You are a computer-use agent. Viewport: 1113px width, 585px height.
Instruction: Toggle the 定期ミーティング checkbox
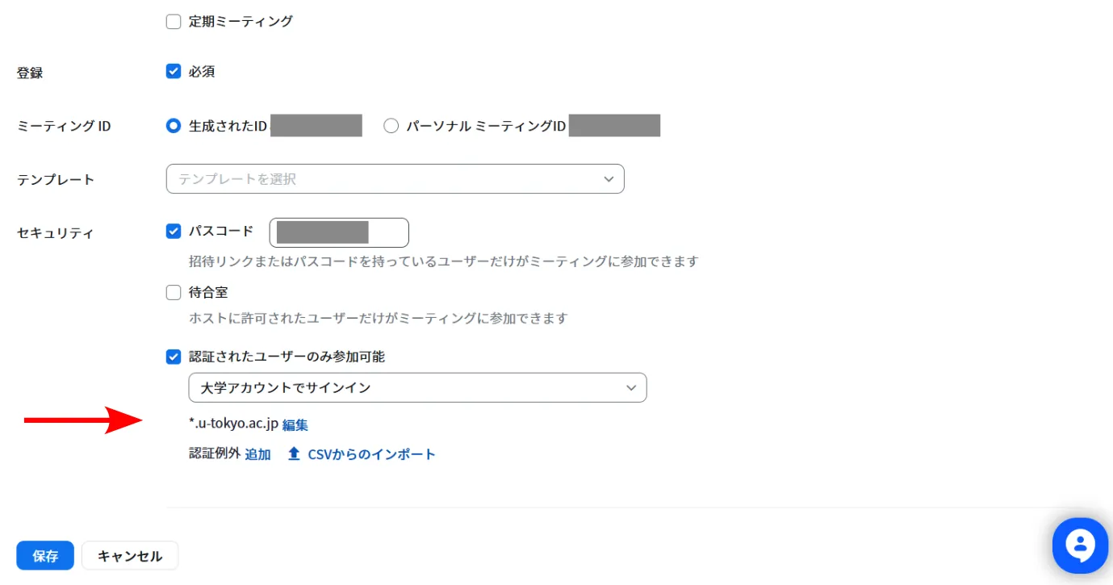tap(174, 22)
